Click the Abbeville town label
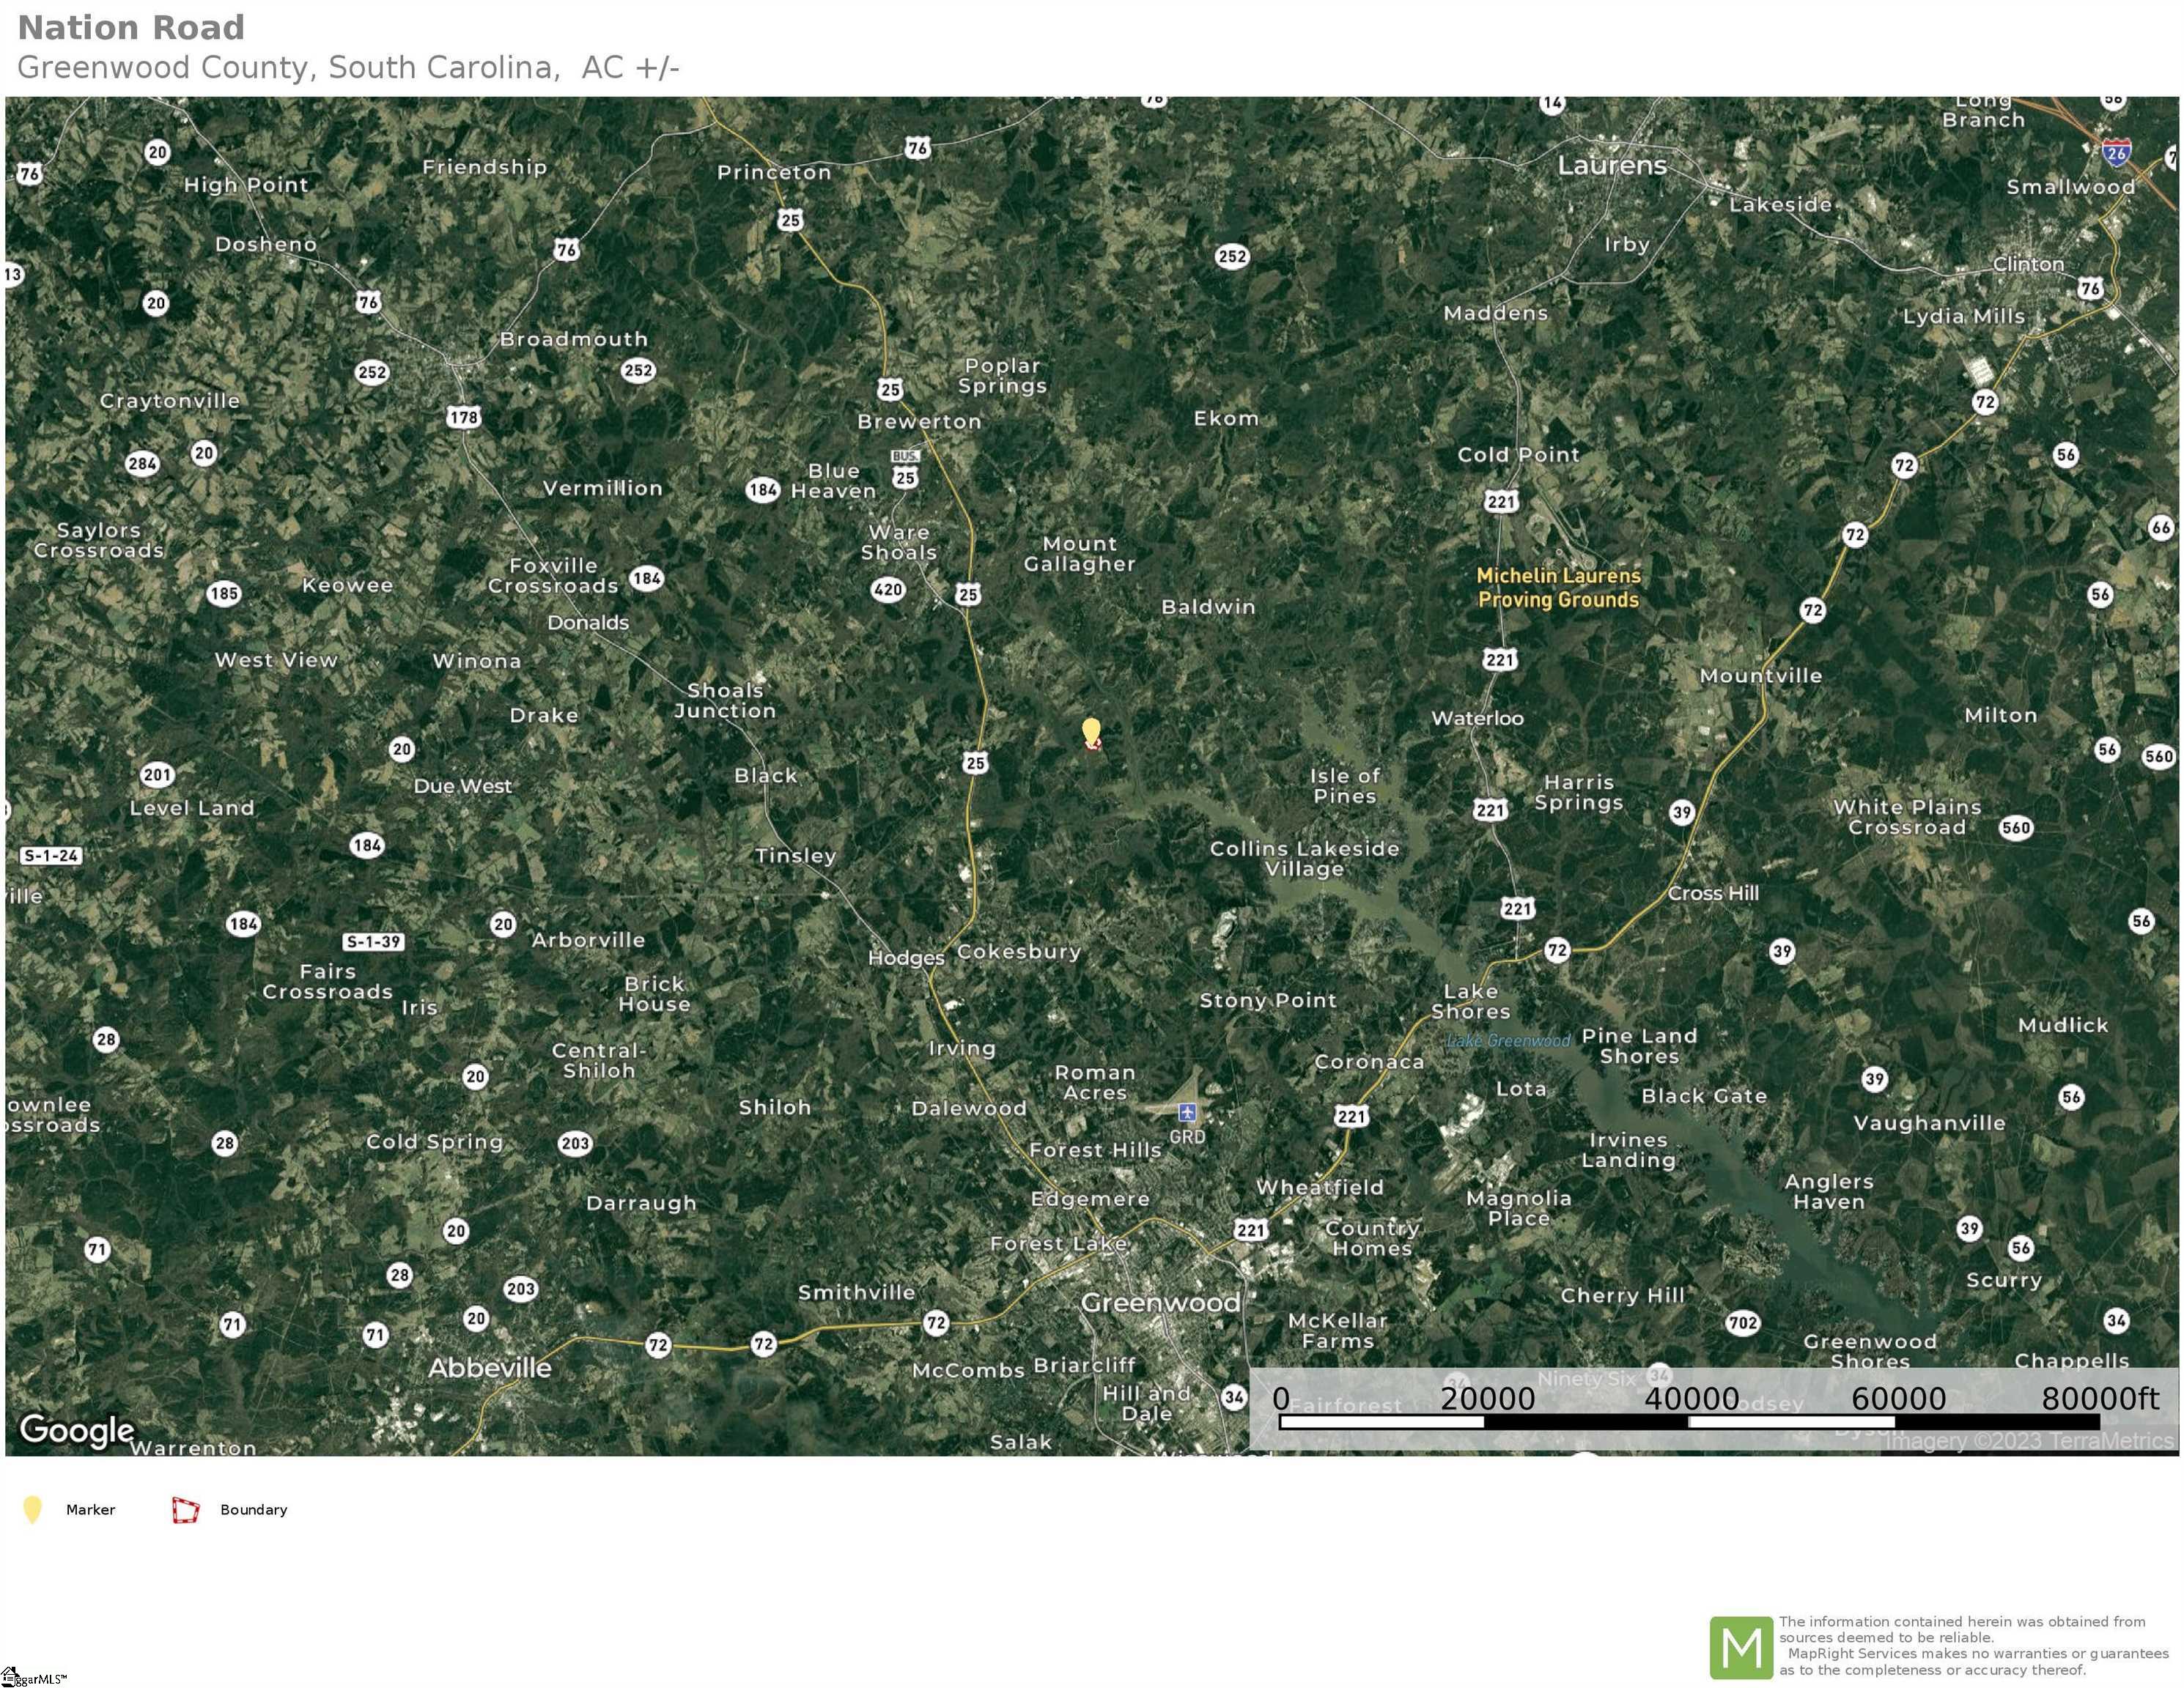 tap(490, 1368)
